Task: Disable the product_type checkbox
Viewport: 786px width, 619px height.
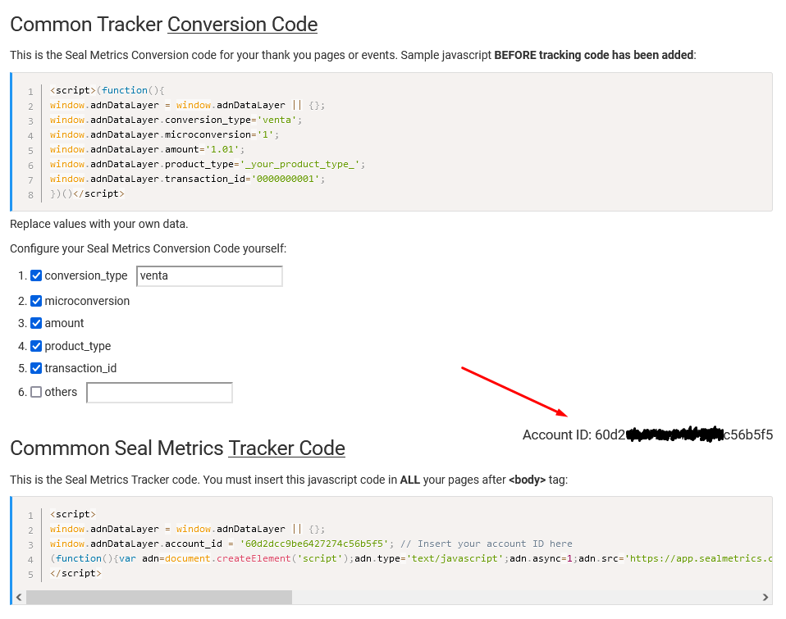Action: pyautogui.click(x=36, y=346)
